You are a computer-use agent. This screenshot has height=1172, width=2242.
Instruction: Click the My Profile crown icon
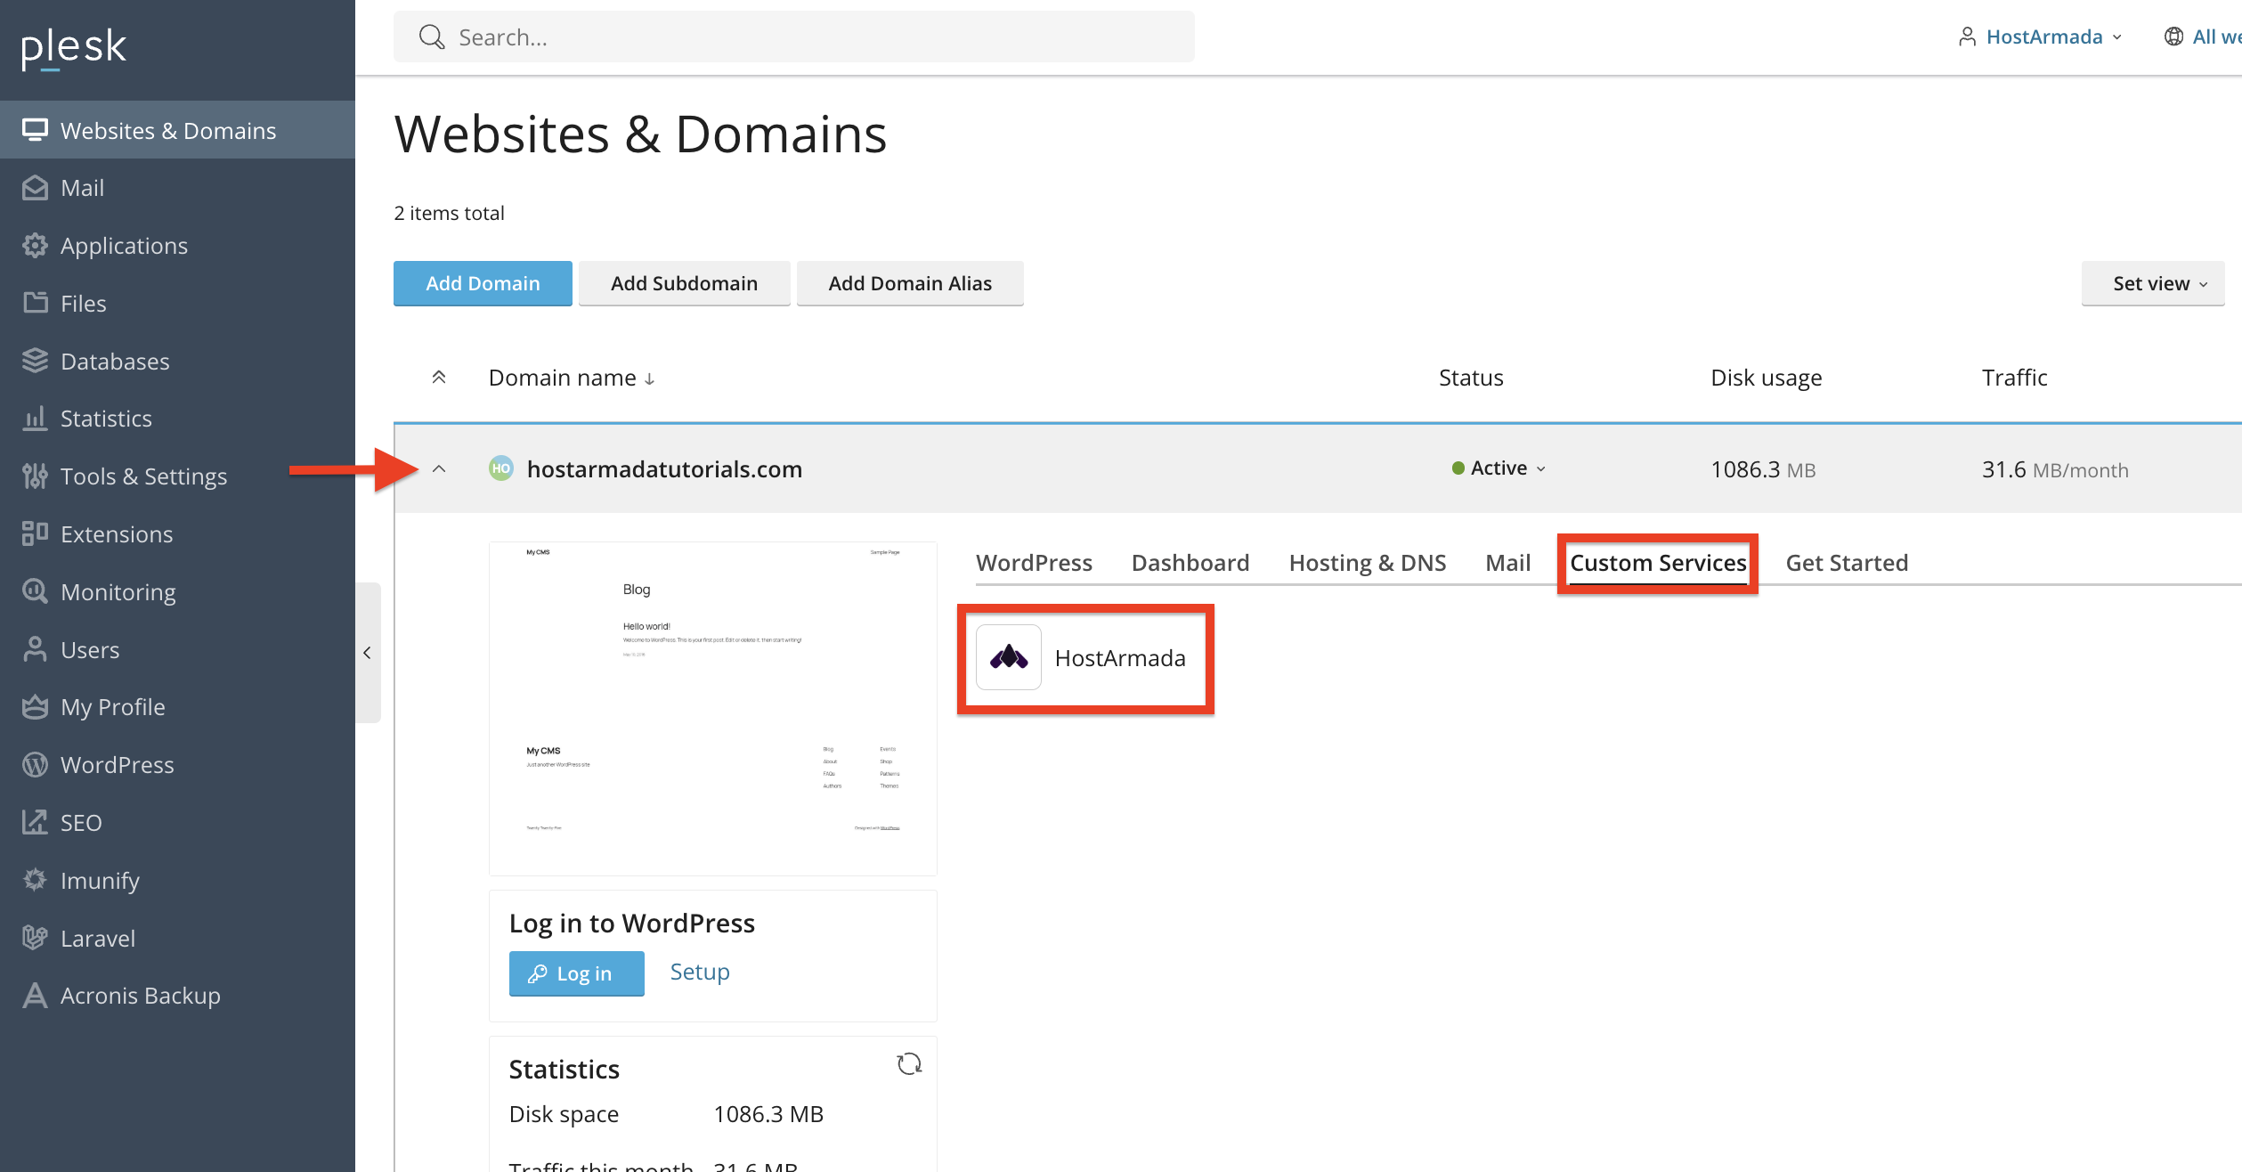(35, 707)
